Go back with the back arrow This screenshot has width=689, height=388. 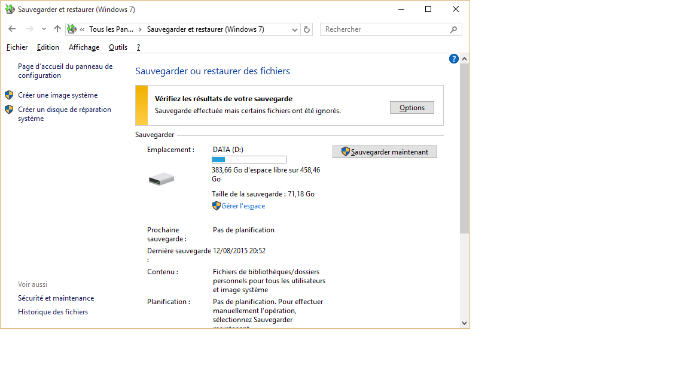point(12,29)
